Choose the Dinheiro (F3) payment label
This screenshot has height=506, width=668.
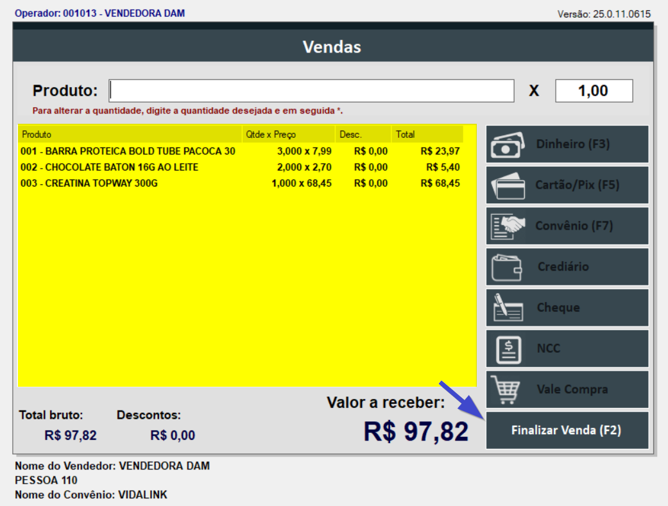coord(572,144)
